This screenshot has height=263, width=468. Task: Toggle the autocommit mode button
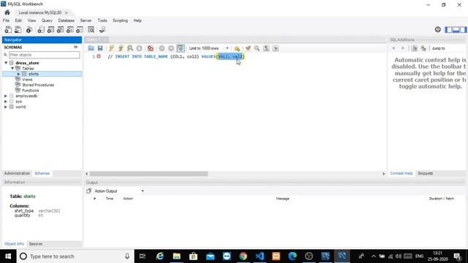pos(181,48)
